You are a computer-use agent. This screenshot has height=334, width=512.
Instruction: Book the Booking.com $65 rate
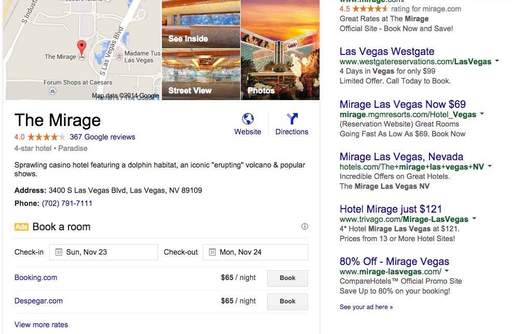(287, 278)
